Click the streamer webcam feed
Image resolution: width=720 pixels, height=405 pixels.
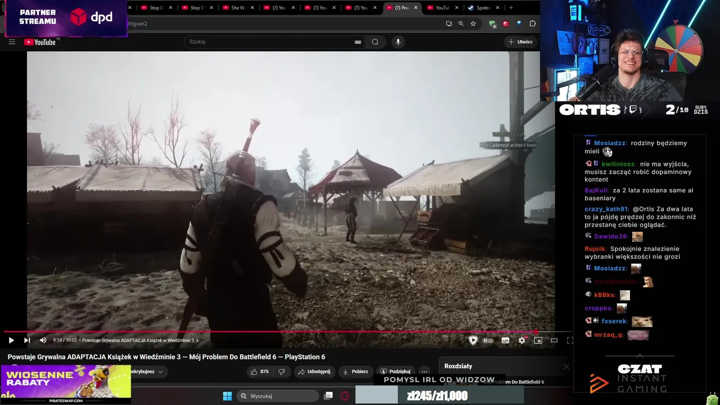click(x=630, y=51)
